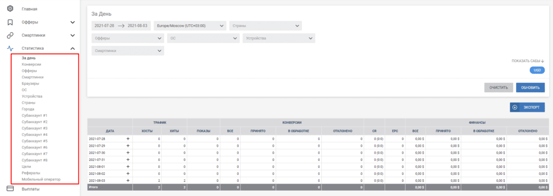
Task: Open Субаккаунт #6 report
Action: (35, 147)
